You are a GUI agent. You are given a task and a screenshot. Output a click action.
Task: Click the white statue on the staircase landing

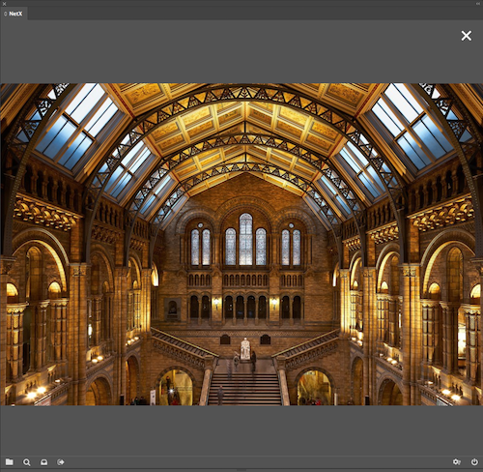pos(245,348)
